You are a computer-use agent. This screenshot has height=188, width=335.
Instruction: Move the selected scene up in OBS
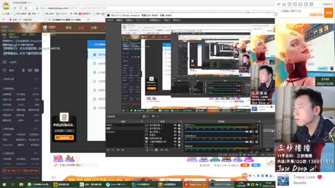click(x=118, y=150)
